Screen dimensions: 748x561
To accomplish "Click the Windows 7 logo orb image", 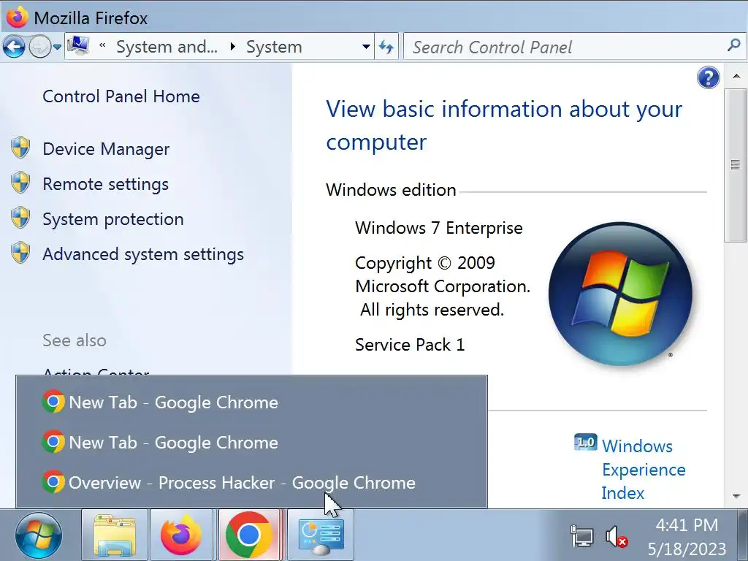I will point(620,294).
